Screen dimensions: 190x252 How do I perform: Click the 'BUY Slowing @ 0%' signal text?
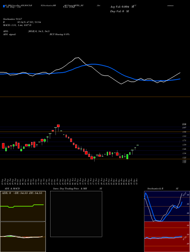point(60,34)
